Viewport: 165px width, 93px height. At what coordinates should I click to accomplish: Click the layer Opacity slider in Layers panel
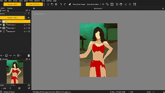coord(12,18)
